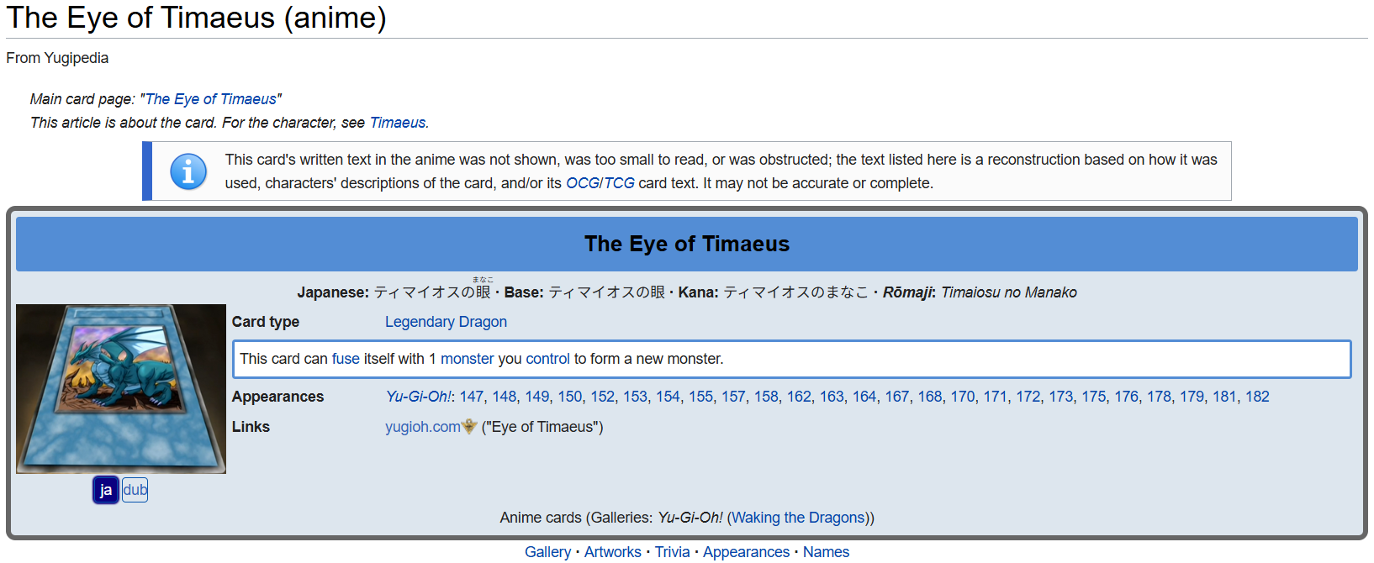Open the Legendary Dragon card type link
Image resolution: width=1374 pixels, height=563 pixels.
tap(446, 322)
